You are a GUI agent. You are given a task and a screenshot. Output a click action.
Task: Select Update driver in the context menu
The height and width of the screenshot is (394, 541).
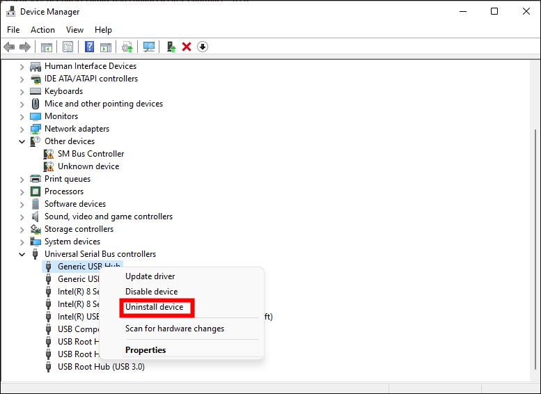(x=150, y=276)
